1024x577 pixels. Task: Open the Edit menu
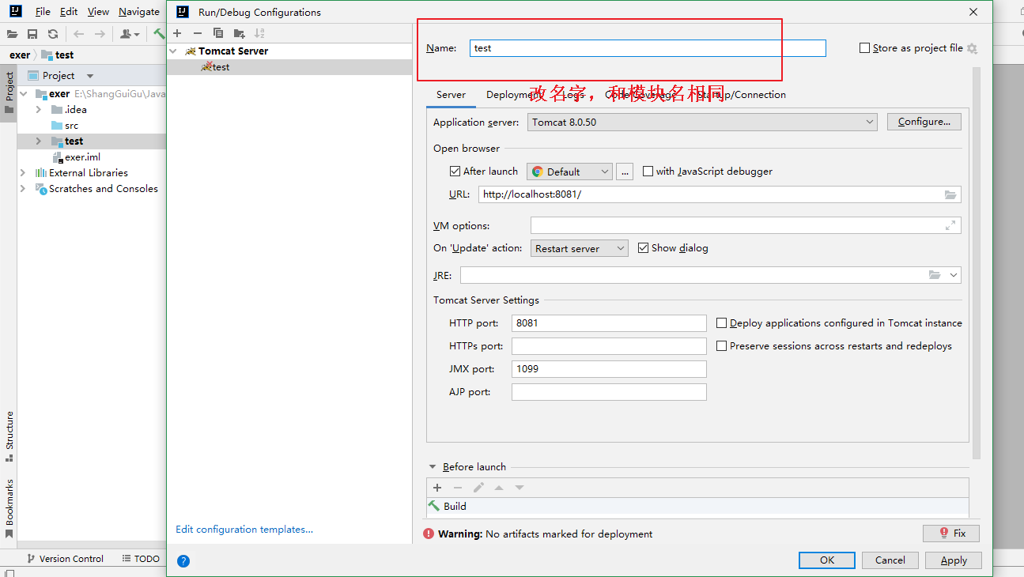[69, 12]
